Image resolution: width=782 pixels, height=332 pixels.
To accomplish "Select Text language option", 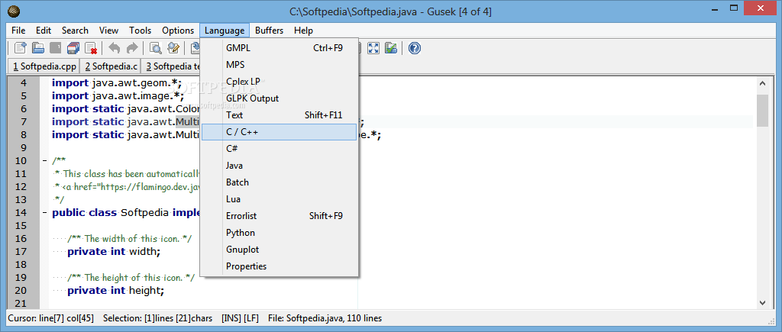I will pyautogui.click(x=279, y=115).
